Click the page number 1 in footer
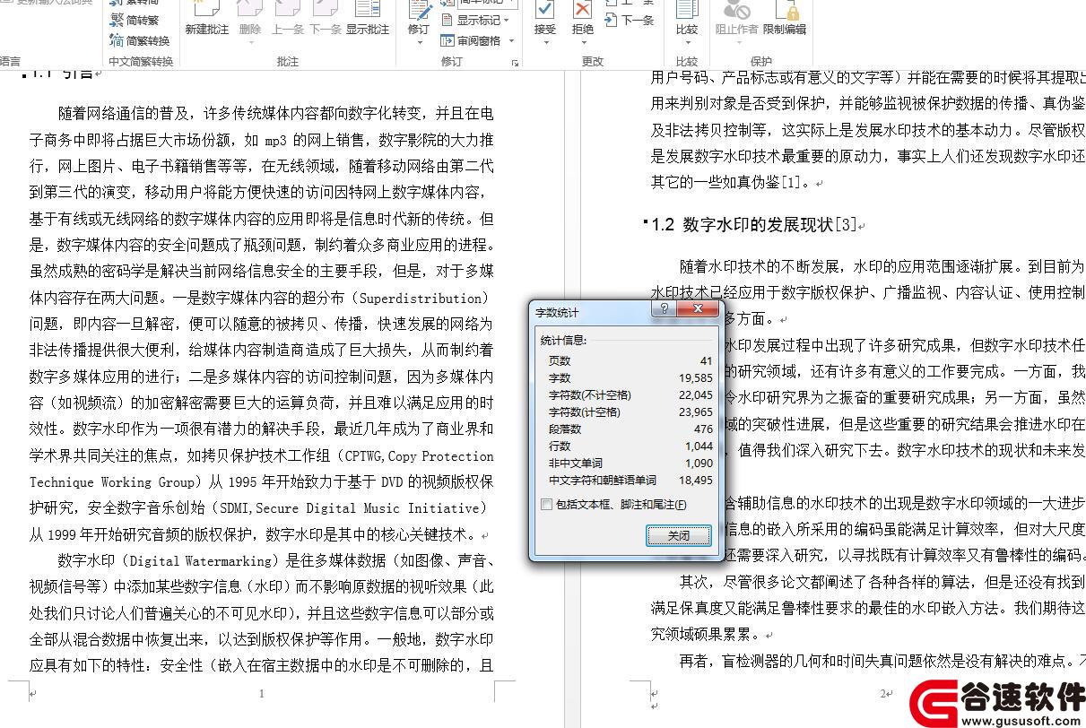 click(x=261, y=693)
